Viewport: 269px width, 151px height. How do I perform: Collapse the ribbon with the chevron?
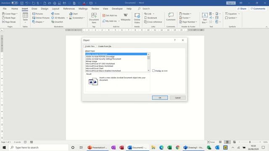click(x=266, y=27)
